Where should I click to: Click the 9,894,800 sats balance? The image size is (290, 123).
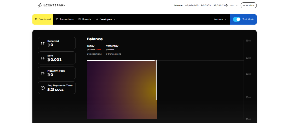[x=192, y=5]
